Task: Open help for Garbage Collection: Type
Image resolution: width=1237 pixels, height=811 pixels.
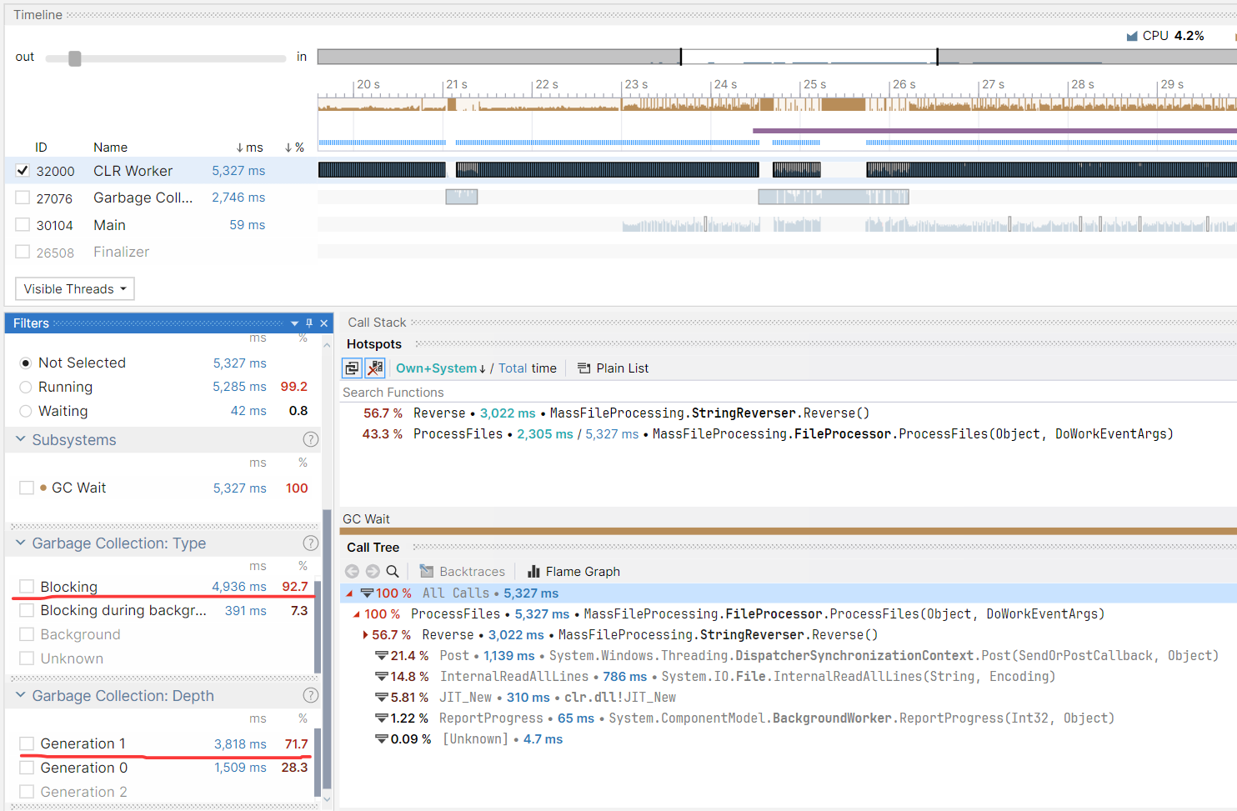Action: coord(310,543)
